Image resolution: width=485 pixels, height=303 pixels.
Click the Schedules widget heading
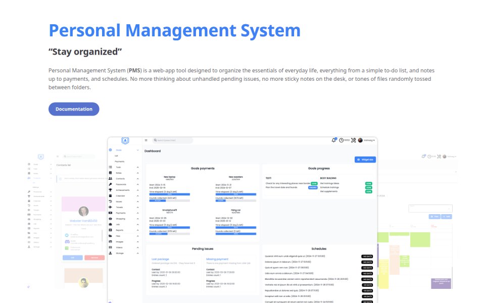point(319,248)
